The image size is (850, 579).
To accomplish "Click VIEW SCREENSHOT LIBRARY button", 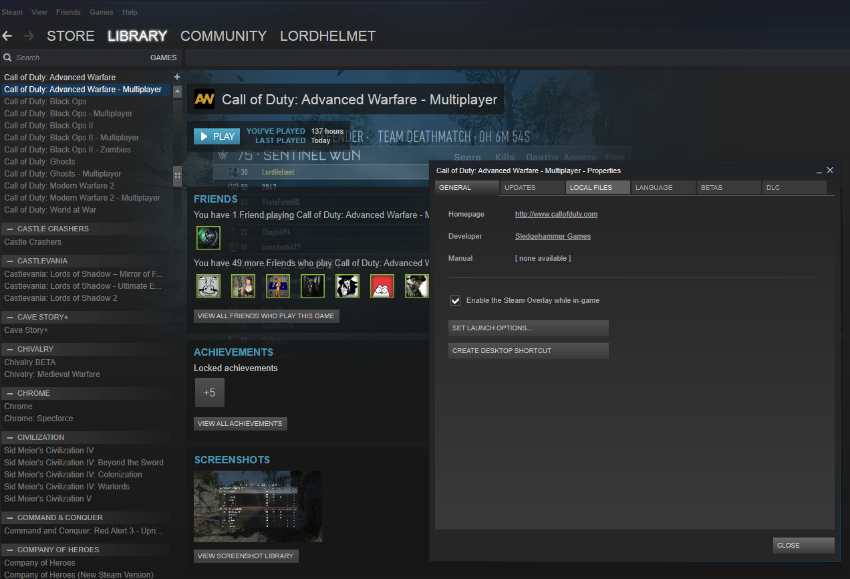I will coord(246,556).
